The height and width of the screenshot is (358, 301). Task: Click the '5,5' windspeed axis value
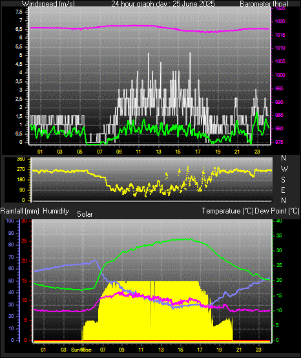point(19,47)
